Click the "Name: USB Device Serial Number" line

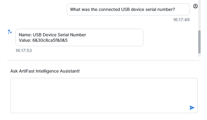pyautogui.click(x=52, y=35)
